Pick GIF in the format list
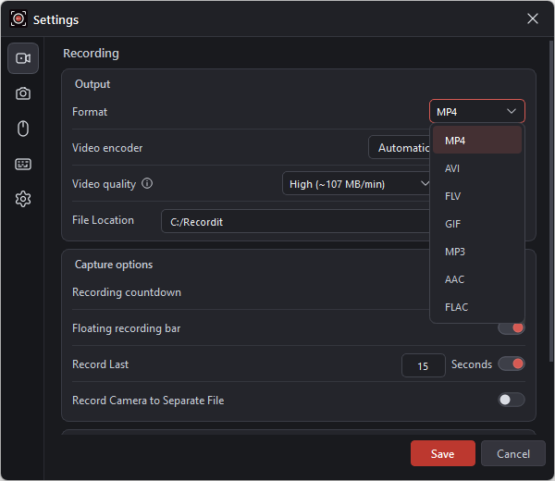Image resolution: width=555 pixels, height=481 pixels. 476,224
